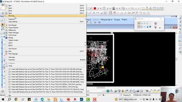
Task: Click the line style icon
Action: click(104, 8)
